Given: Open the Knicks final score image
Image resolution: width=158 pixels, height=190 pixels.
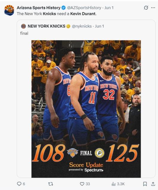Looking at the screenshot, I should click(86, 109).
